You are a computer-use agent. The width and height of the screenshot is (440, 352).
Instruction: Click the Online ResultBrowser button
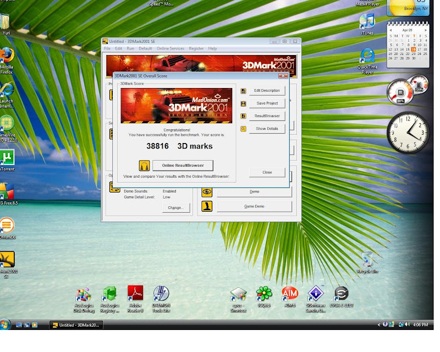(183, 166)
